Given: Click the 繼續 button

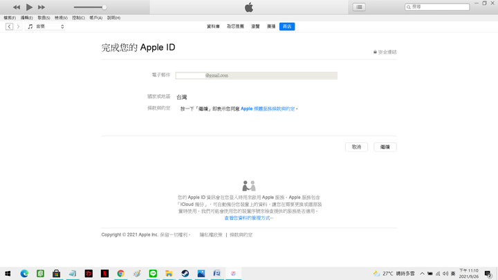Looking at the screenshot, I should pos(385,147).
